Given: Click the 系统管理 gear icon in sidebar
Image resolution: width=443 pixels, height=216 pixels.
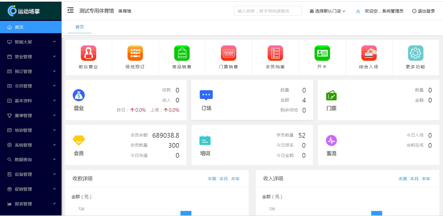Looking at the screenshot, I should point(10,145).
